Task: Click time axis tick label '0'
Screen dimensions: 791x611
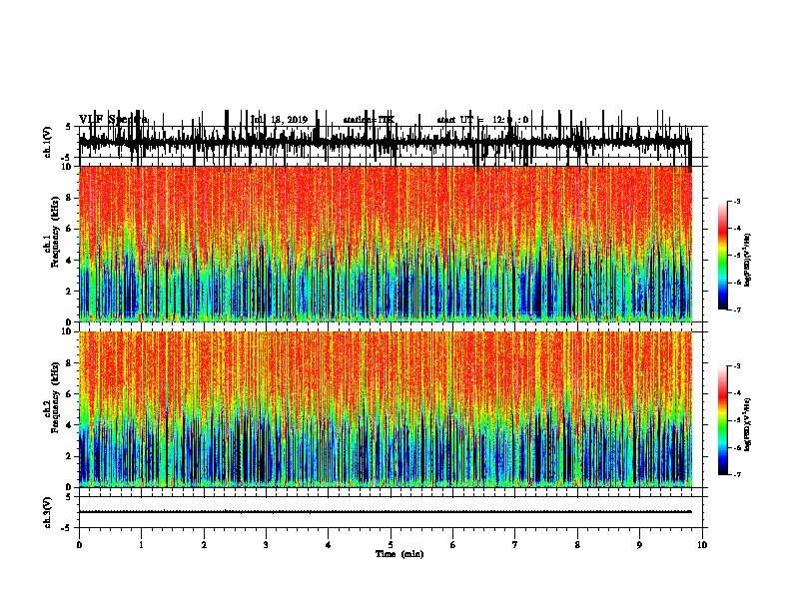Action: [79, 545]
